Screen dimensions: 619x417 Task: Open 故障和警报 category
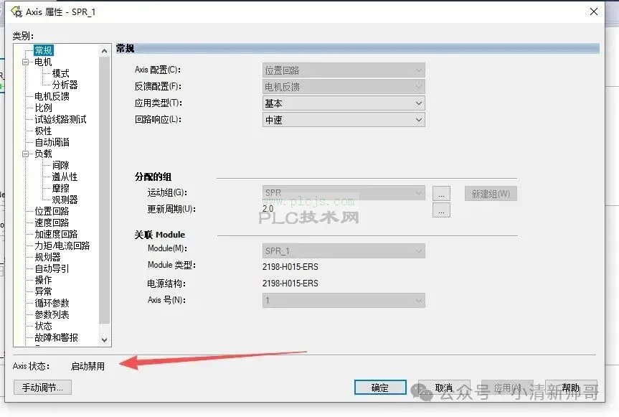[56, 337]
